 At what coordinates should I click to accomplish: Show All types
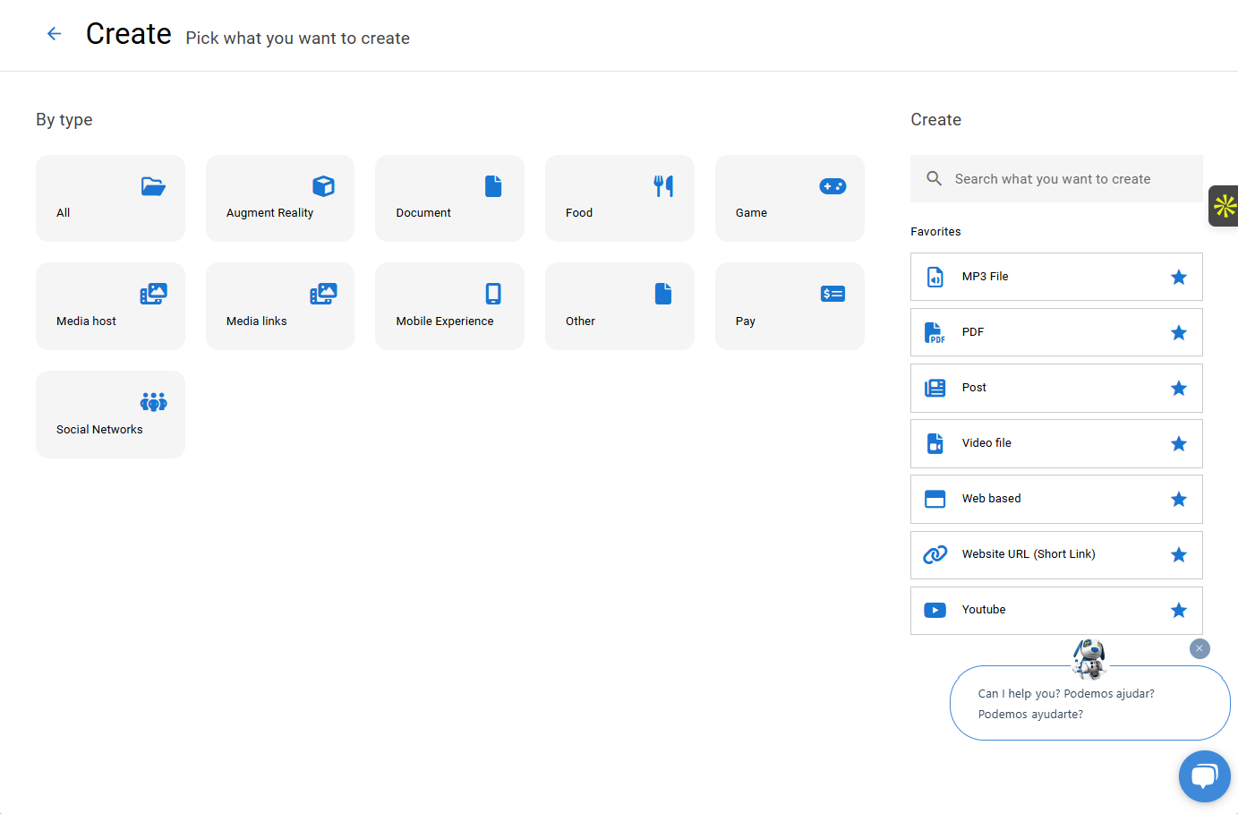pyautogui.click(x=110, y=198)
